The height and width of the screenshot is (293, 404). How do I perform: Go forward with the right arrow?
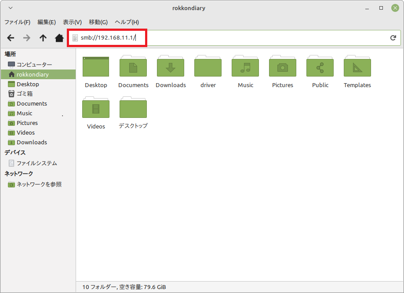pos(26,38)
